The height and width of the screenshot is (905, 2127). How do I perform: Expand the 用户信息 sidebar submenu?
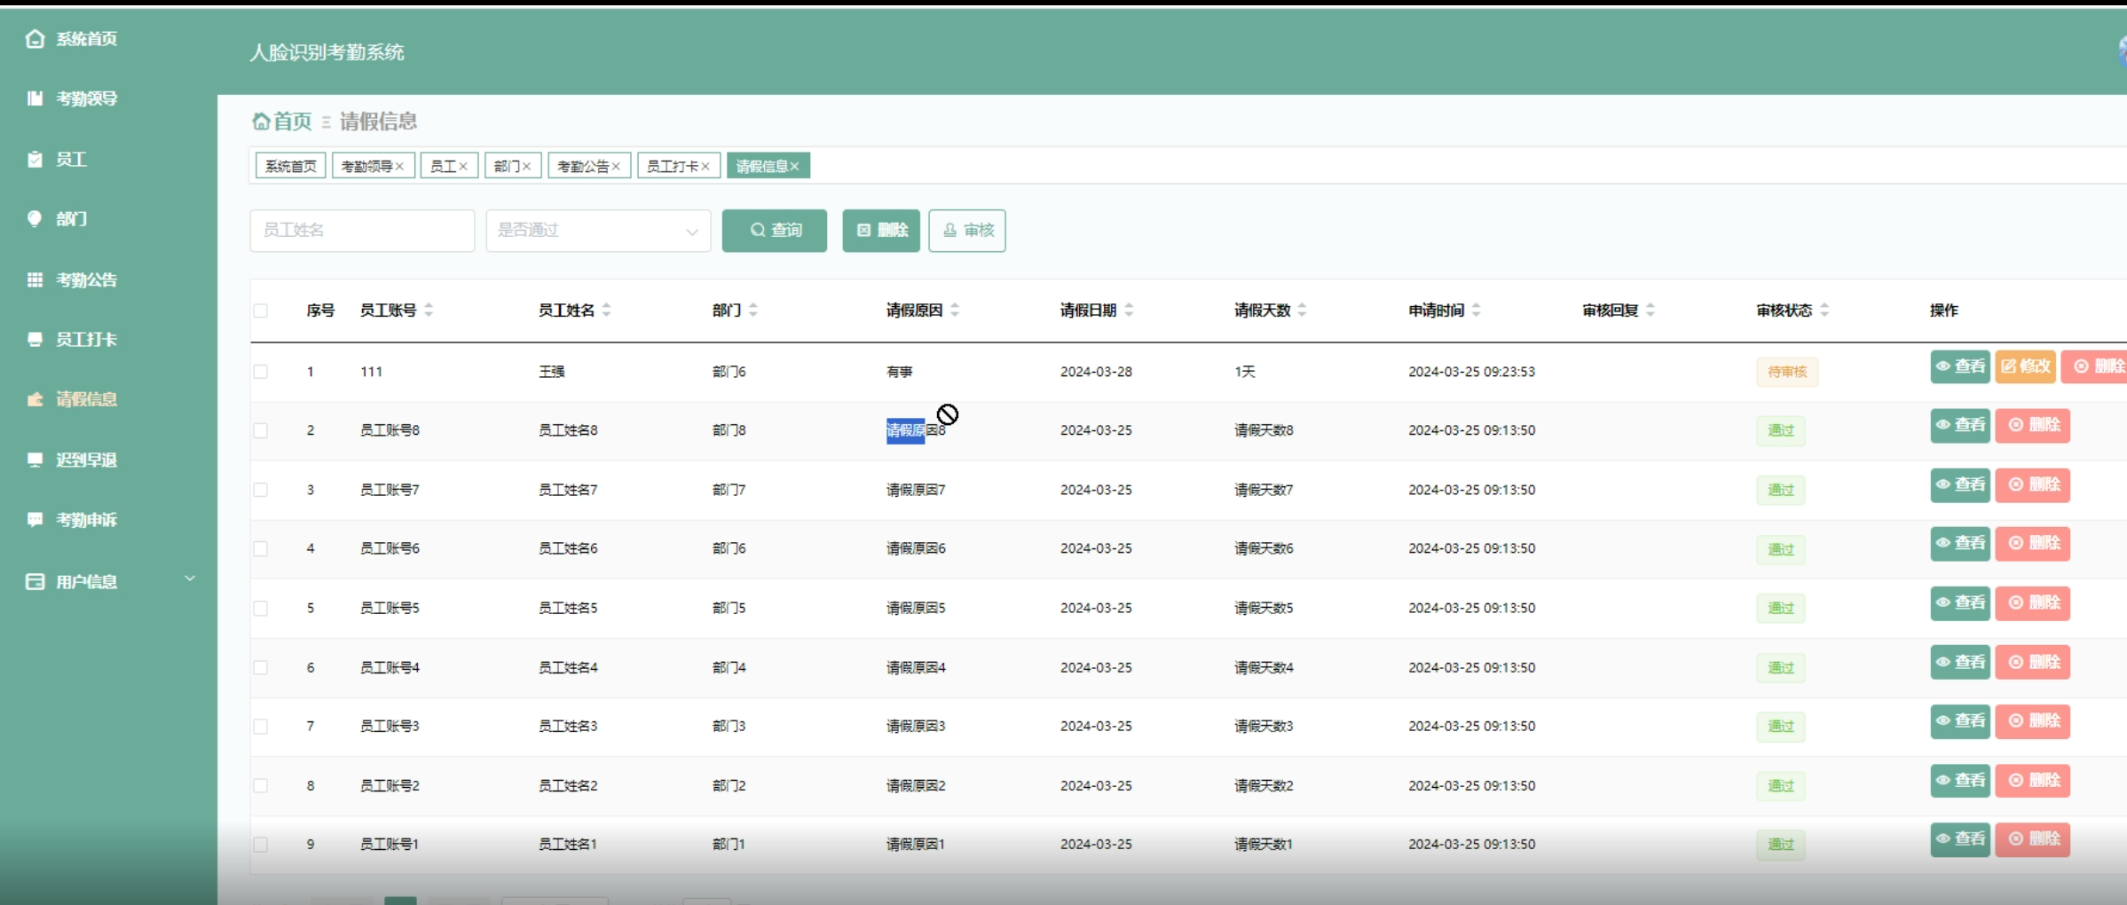point(189,579)
